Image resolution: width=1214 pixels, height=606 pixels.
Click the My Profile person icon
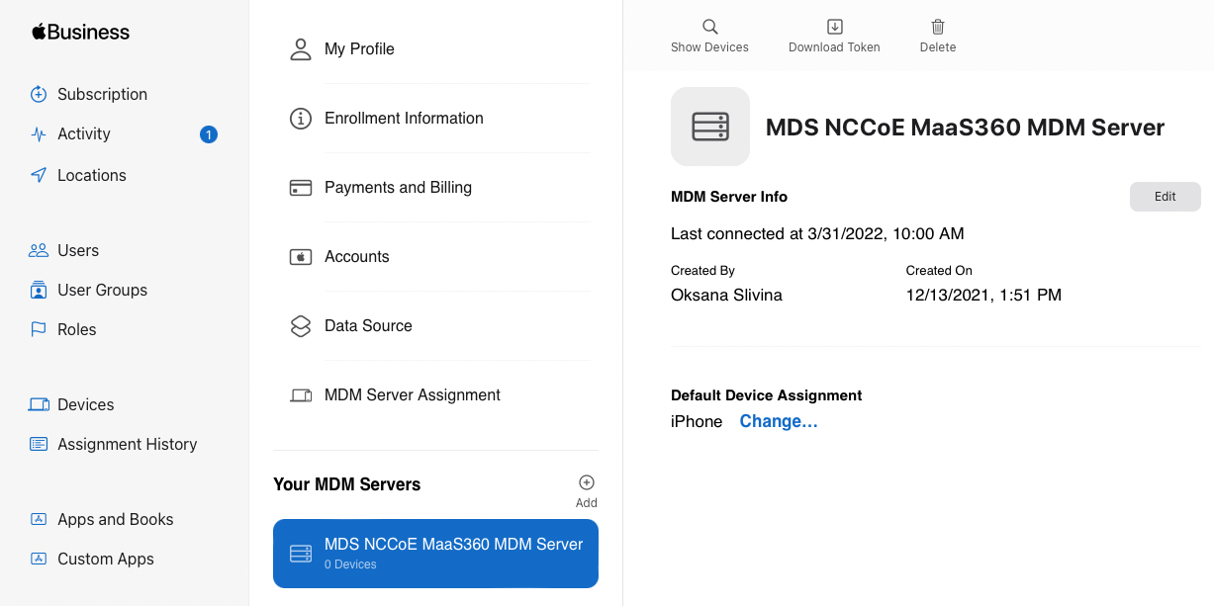point(301,48)
